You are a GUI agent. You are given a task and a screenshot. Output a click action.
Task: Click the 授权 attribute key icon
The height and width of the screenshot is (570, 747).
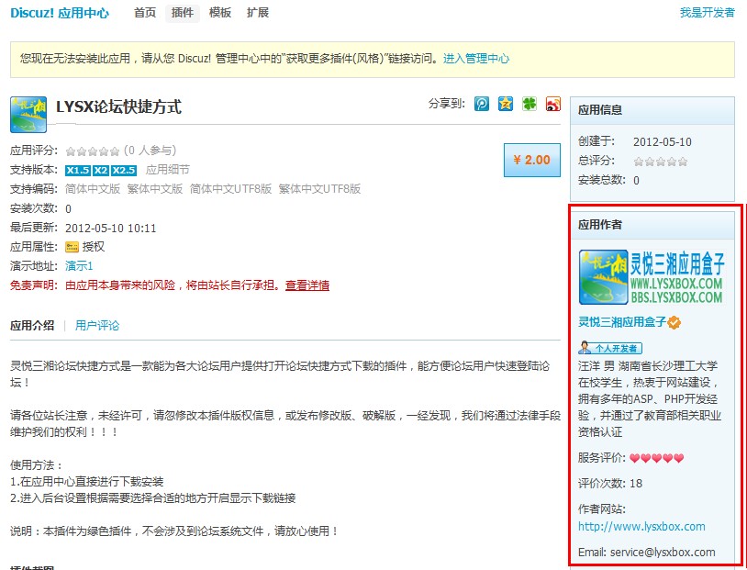pos(72,247)
